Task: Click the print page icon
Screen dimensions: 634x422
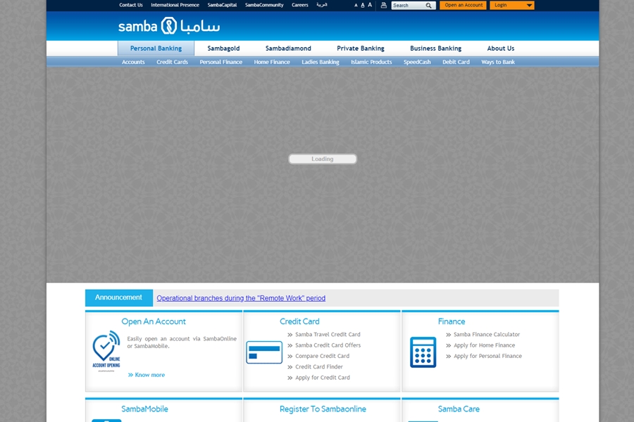Action: (384, 5)
